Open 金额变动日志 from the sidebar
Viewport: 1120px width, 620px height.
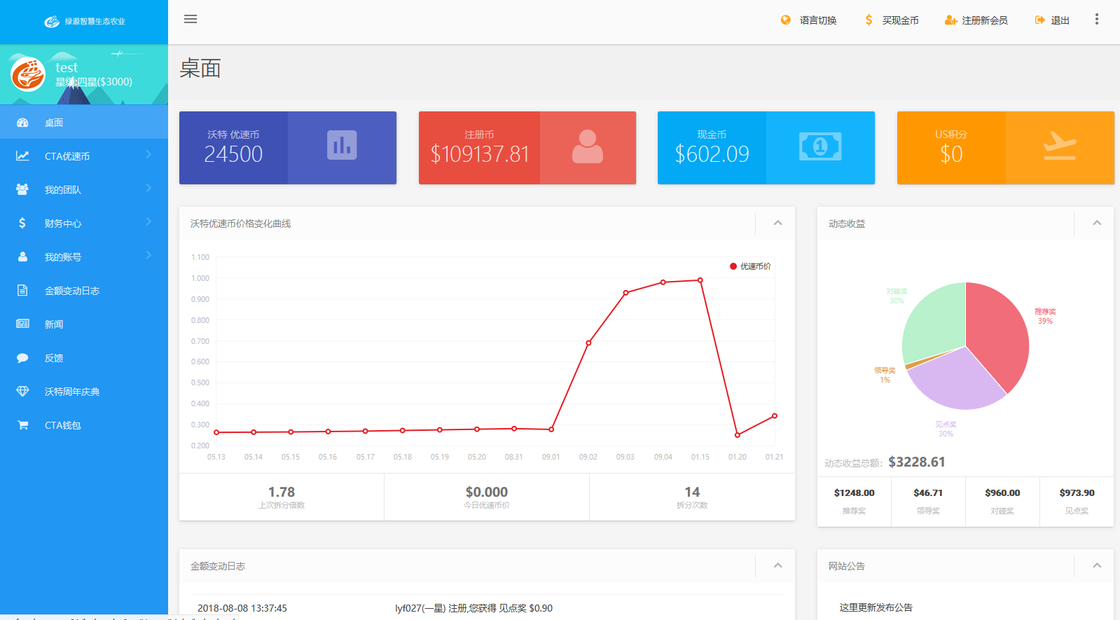tap(72, 291)
